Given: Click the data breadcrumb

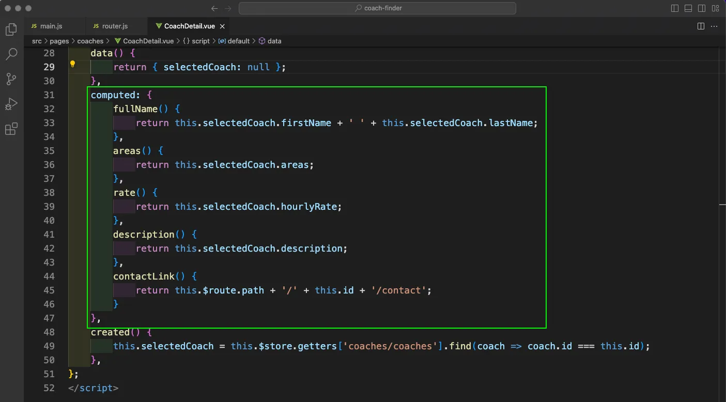Looking at the screenshot, I should click(x=270, y=41).
